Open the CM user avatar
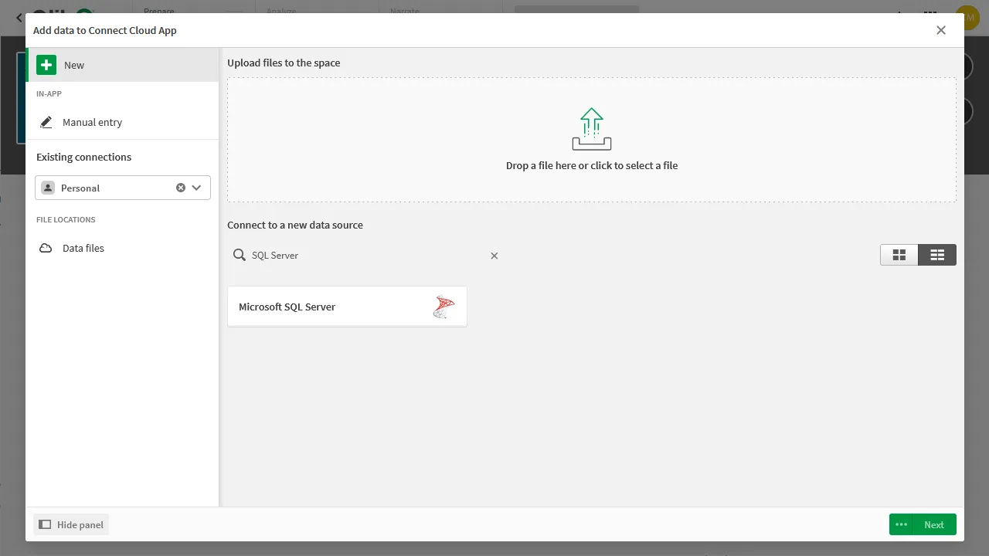 click(967, 17)
